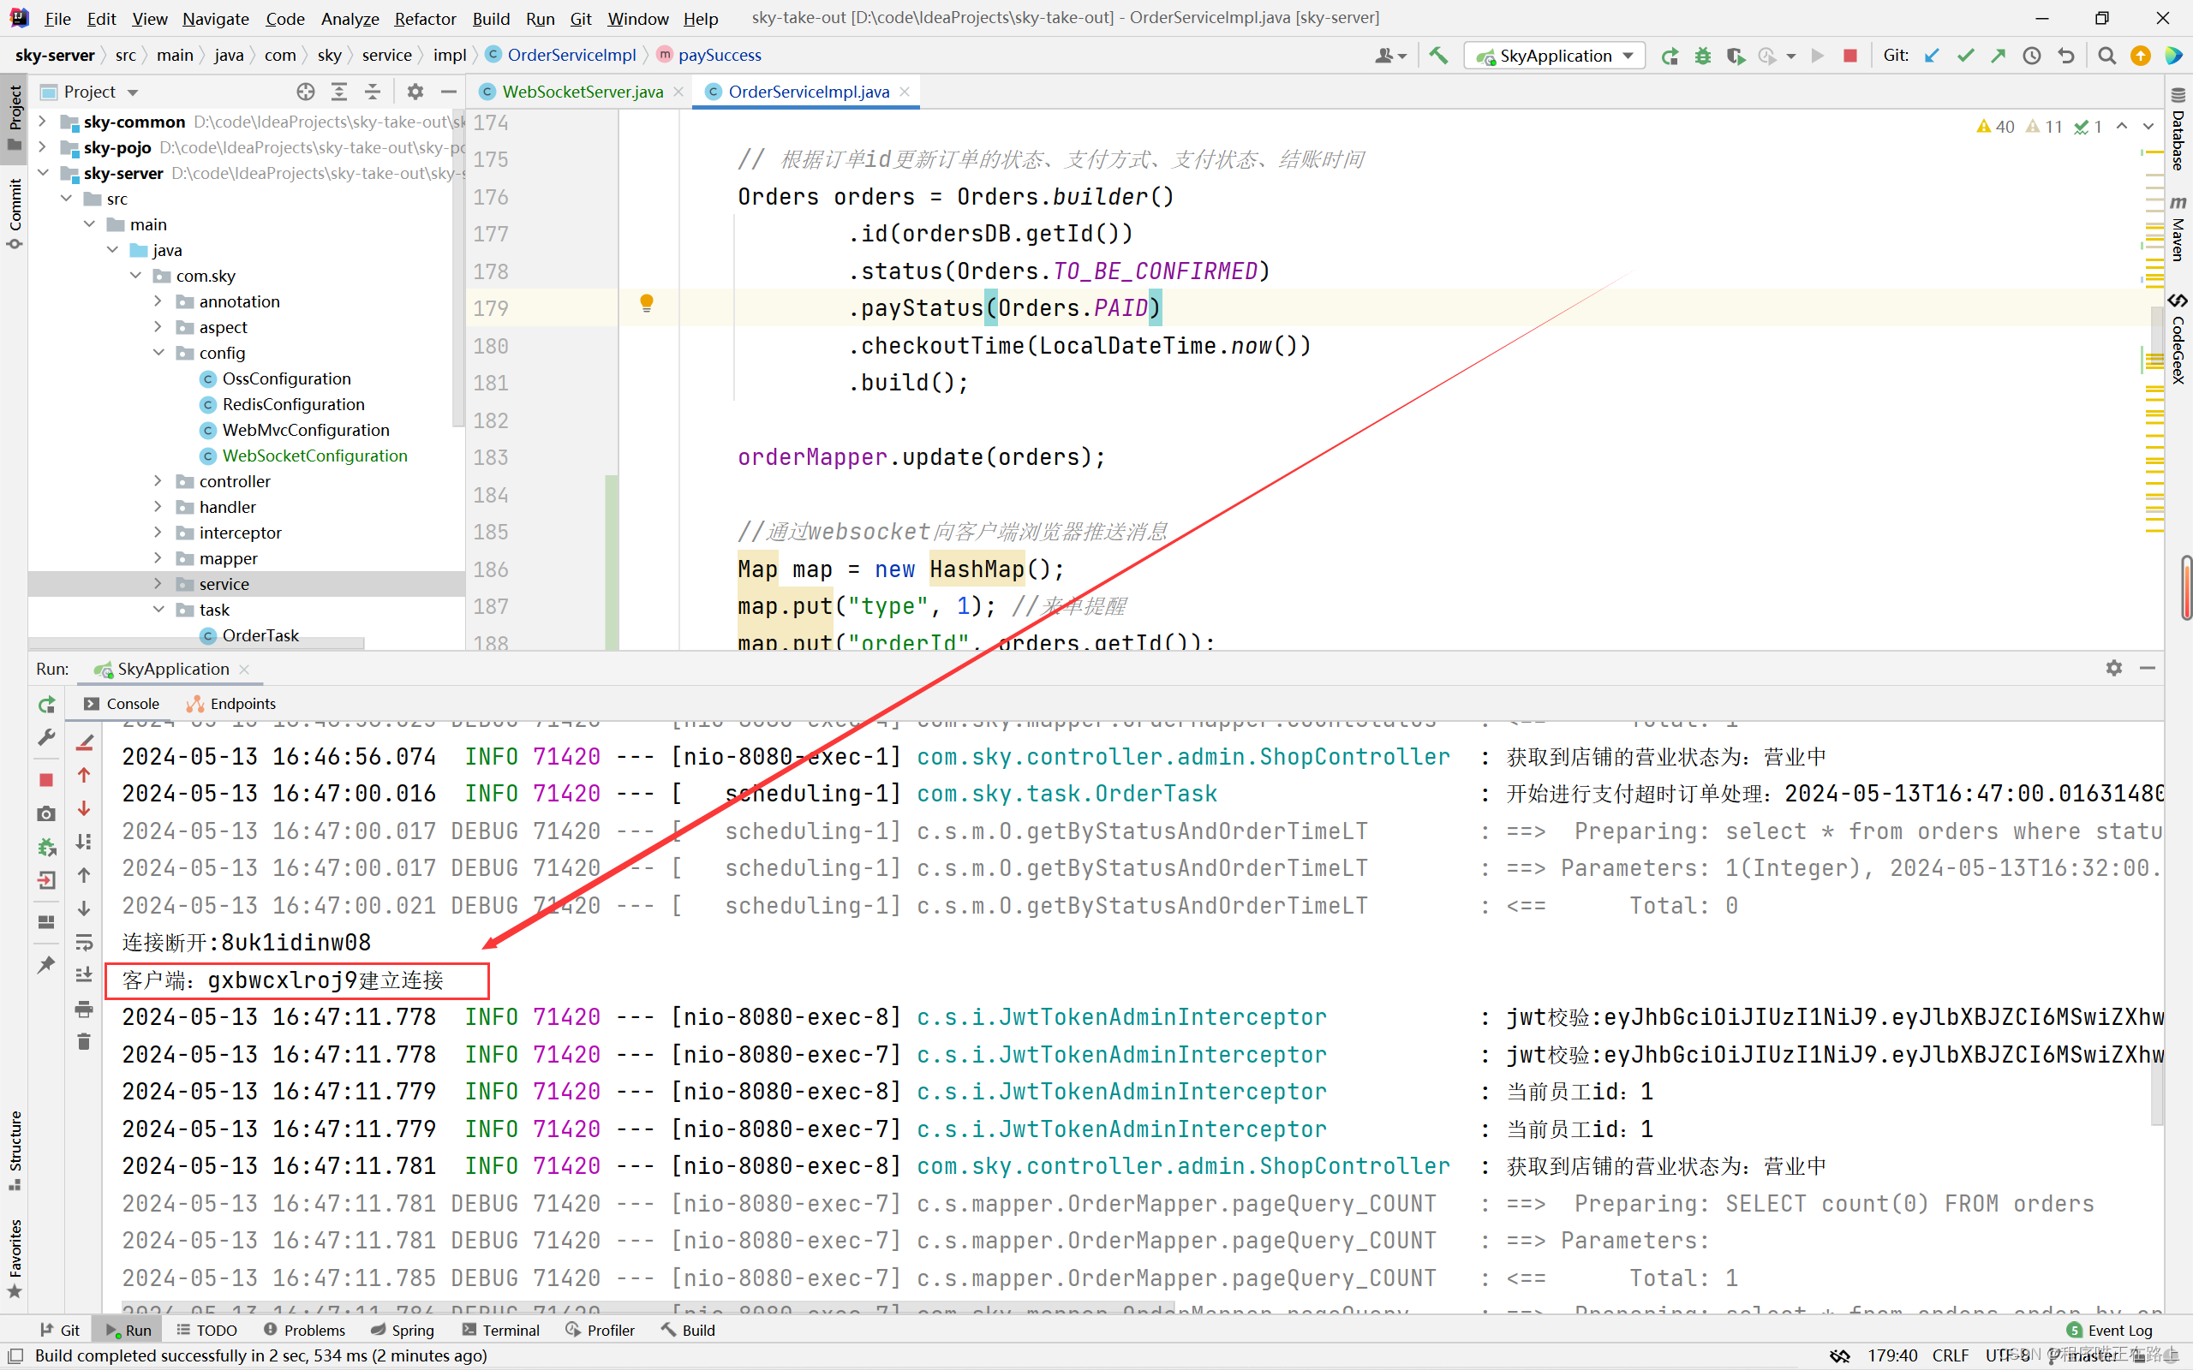The width and height of the screenshot is (2193, 1370).
Task: Toggle soft-wrap in console output
Action: click(84, 943)
